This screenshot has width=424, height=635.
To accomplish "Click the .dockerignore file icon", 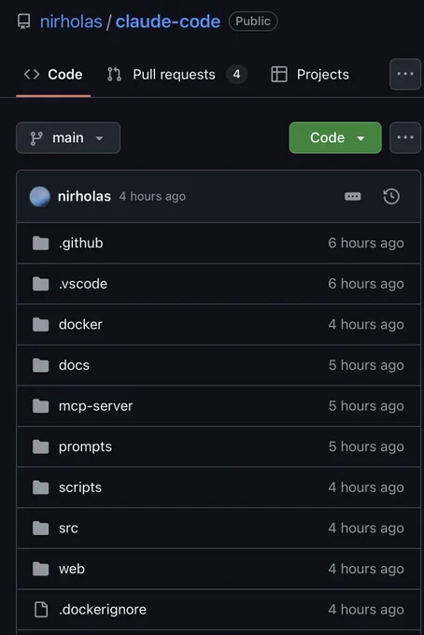I will tap(40, 610).
